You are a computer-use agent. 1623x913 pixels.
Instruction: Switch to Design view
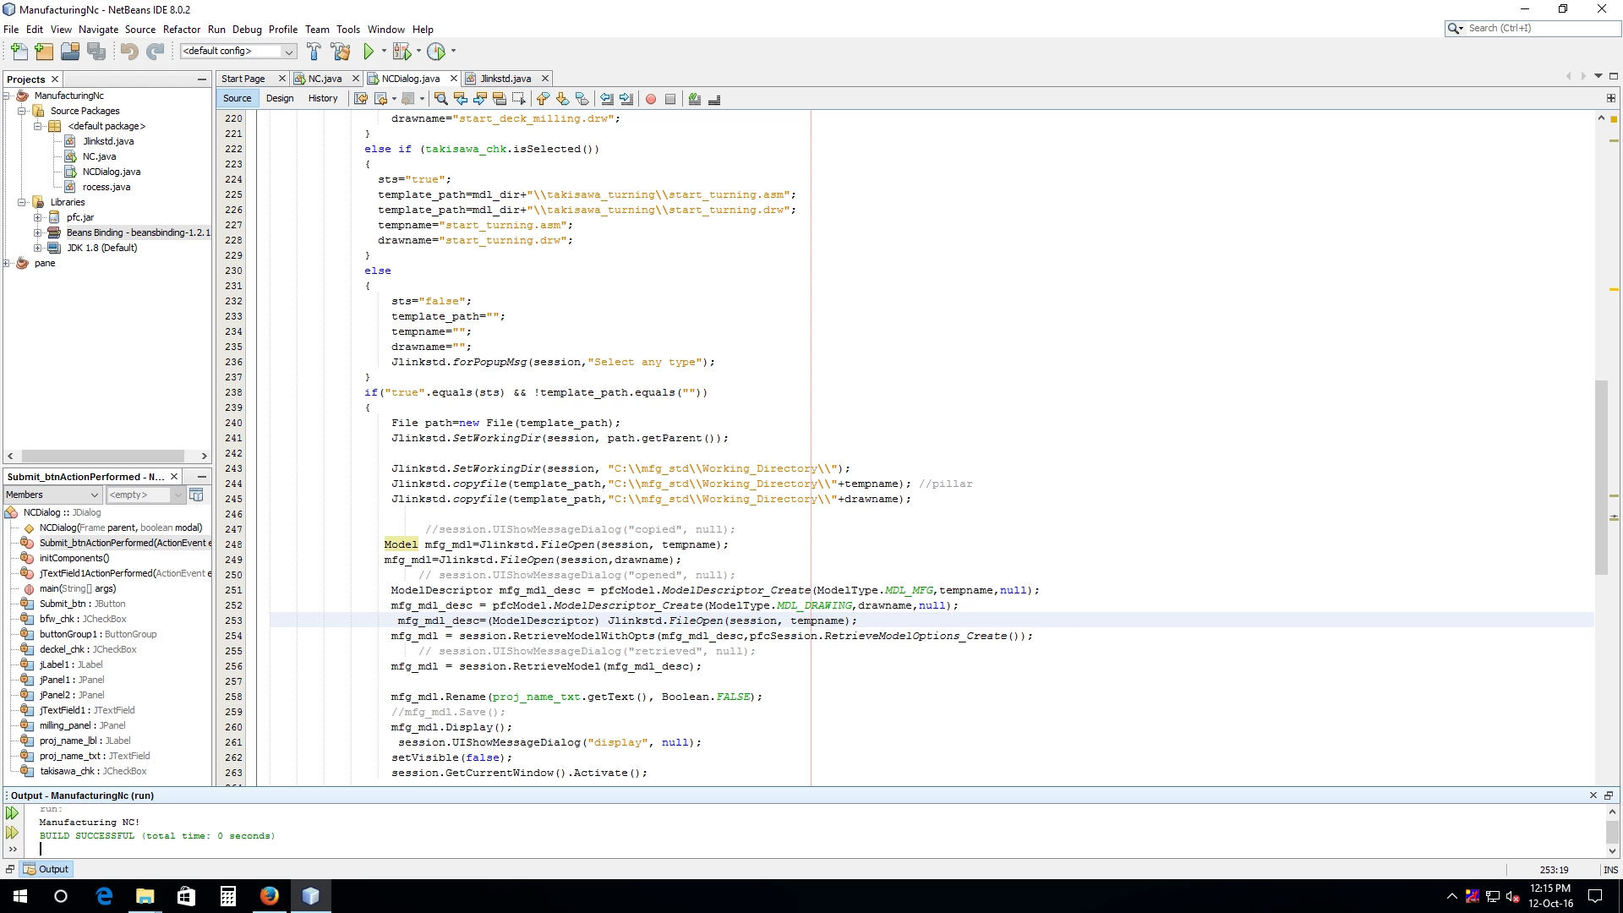click(x=280, y=99)
